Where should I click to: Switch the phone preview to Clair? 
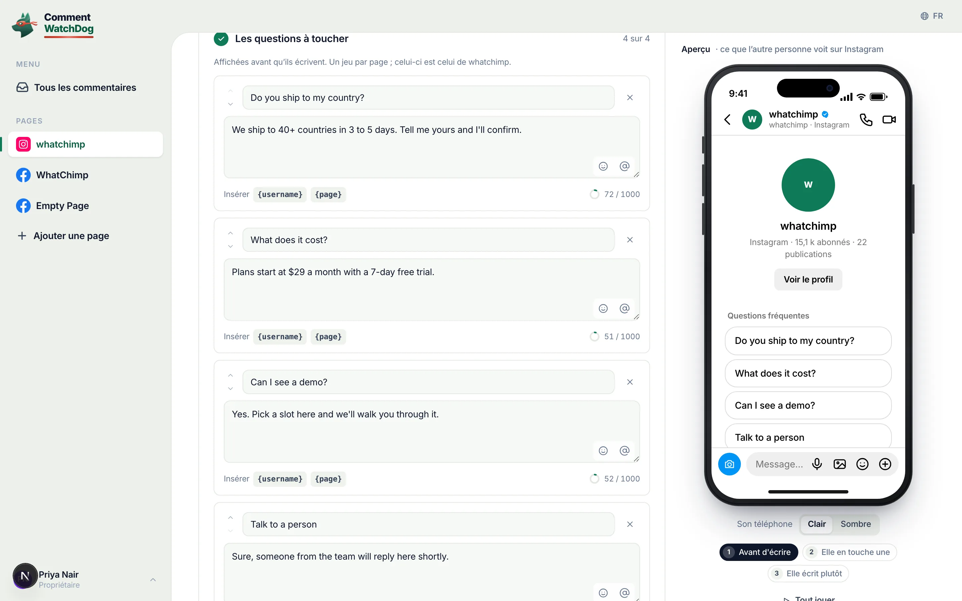816,524
